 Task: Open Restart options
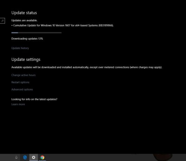point(20,82)
